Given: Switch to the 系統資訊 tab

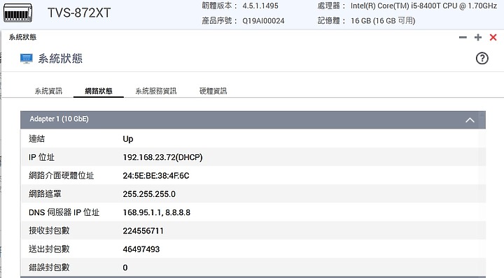Looking at the screenshot, I should pos(48,91).
